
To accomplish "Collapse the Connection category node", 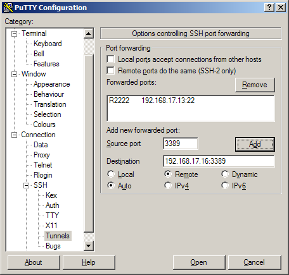I will pyautogui.click(x=14, y=135).
